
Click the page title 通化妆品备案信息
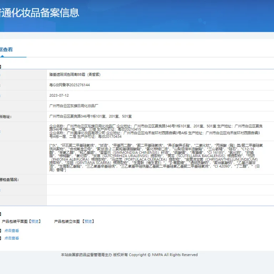pos(40,13)
